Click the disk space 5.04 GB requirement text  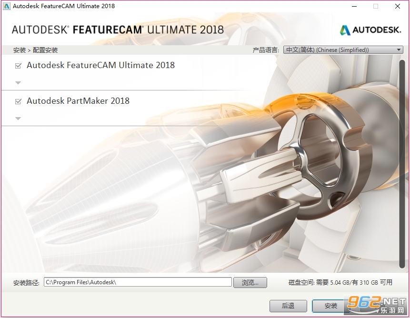(x=340, y=282)
